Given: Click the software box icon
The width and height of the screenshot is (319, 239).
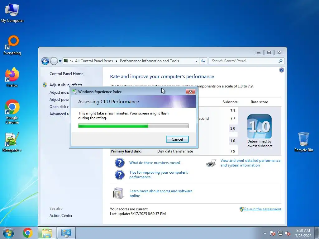Looking at the screenshot, I should [119, 193].
